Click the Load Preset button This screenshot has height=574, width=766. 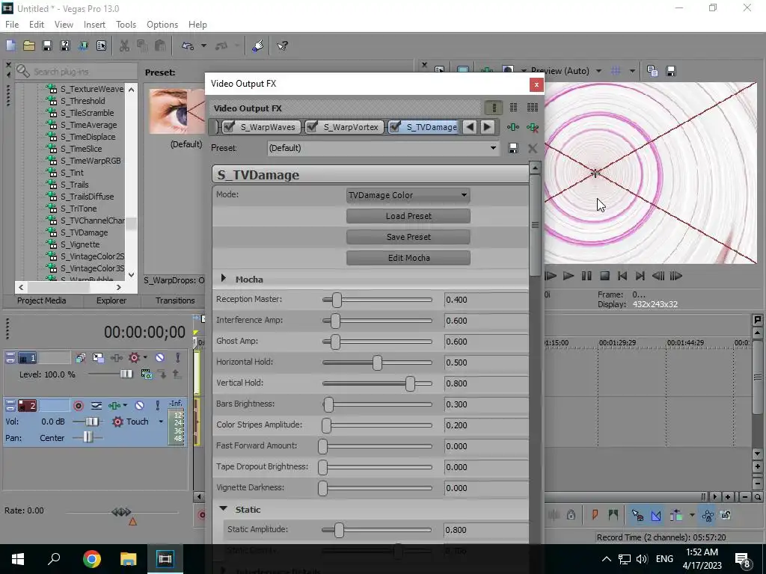point(408,216)
